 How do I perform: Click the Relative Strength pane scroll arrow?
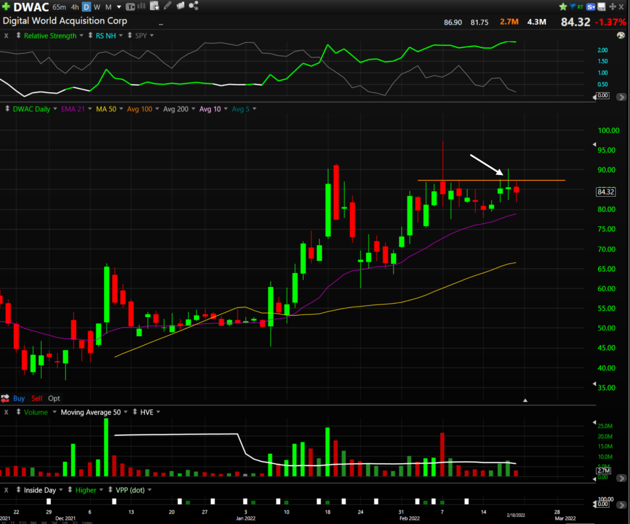(x=621, y=97)
